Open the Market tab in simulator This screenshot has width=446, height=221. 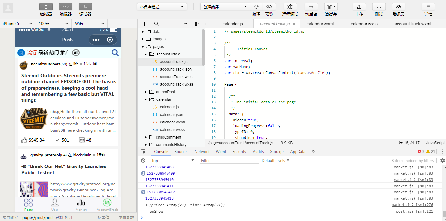(x=81, y=205)
